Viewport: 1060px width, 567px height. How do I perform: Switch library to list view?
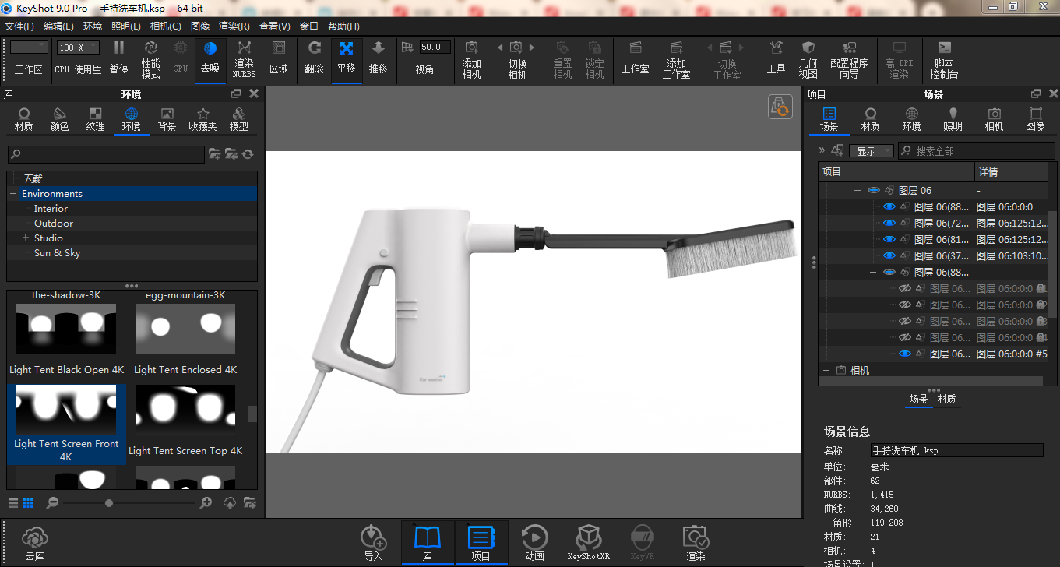coord(13,503)
